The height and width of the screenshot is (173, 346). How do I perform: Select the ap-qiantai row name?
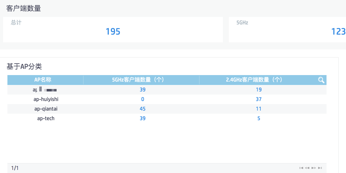click(46, 109)
